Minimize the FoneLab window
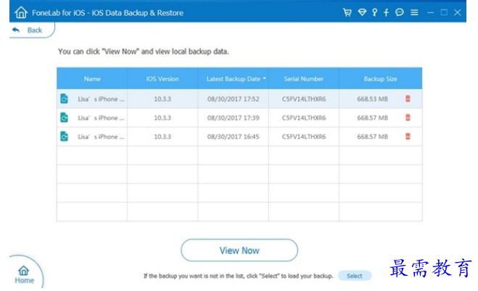This screenshot has width=478, height=291. pos(430,12)
